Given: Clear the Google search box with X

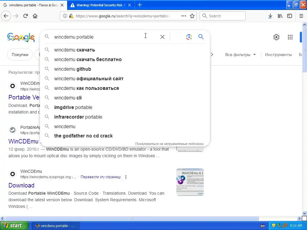Looking at the screenshot, I should [x=162, y=37].
